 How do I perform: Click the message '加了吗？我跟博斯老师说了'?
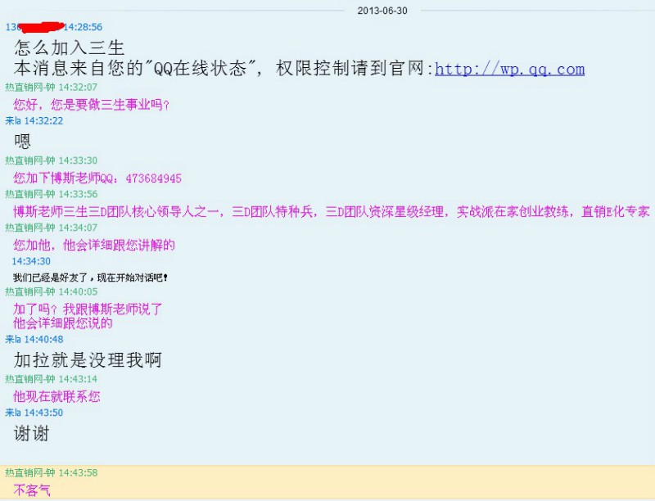tap(88, 309)
